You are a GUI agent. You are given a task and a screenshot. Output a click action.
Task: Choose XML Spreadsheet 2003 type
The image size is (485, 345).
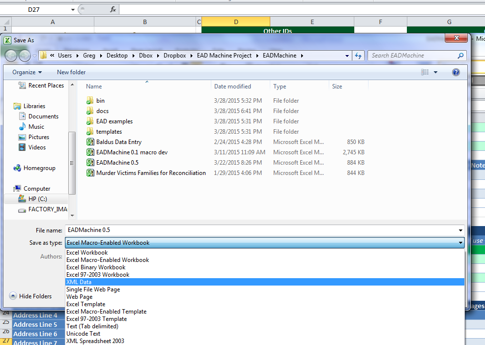[x=265, y=341]
